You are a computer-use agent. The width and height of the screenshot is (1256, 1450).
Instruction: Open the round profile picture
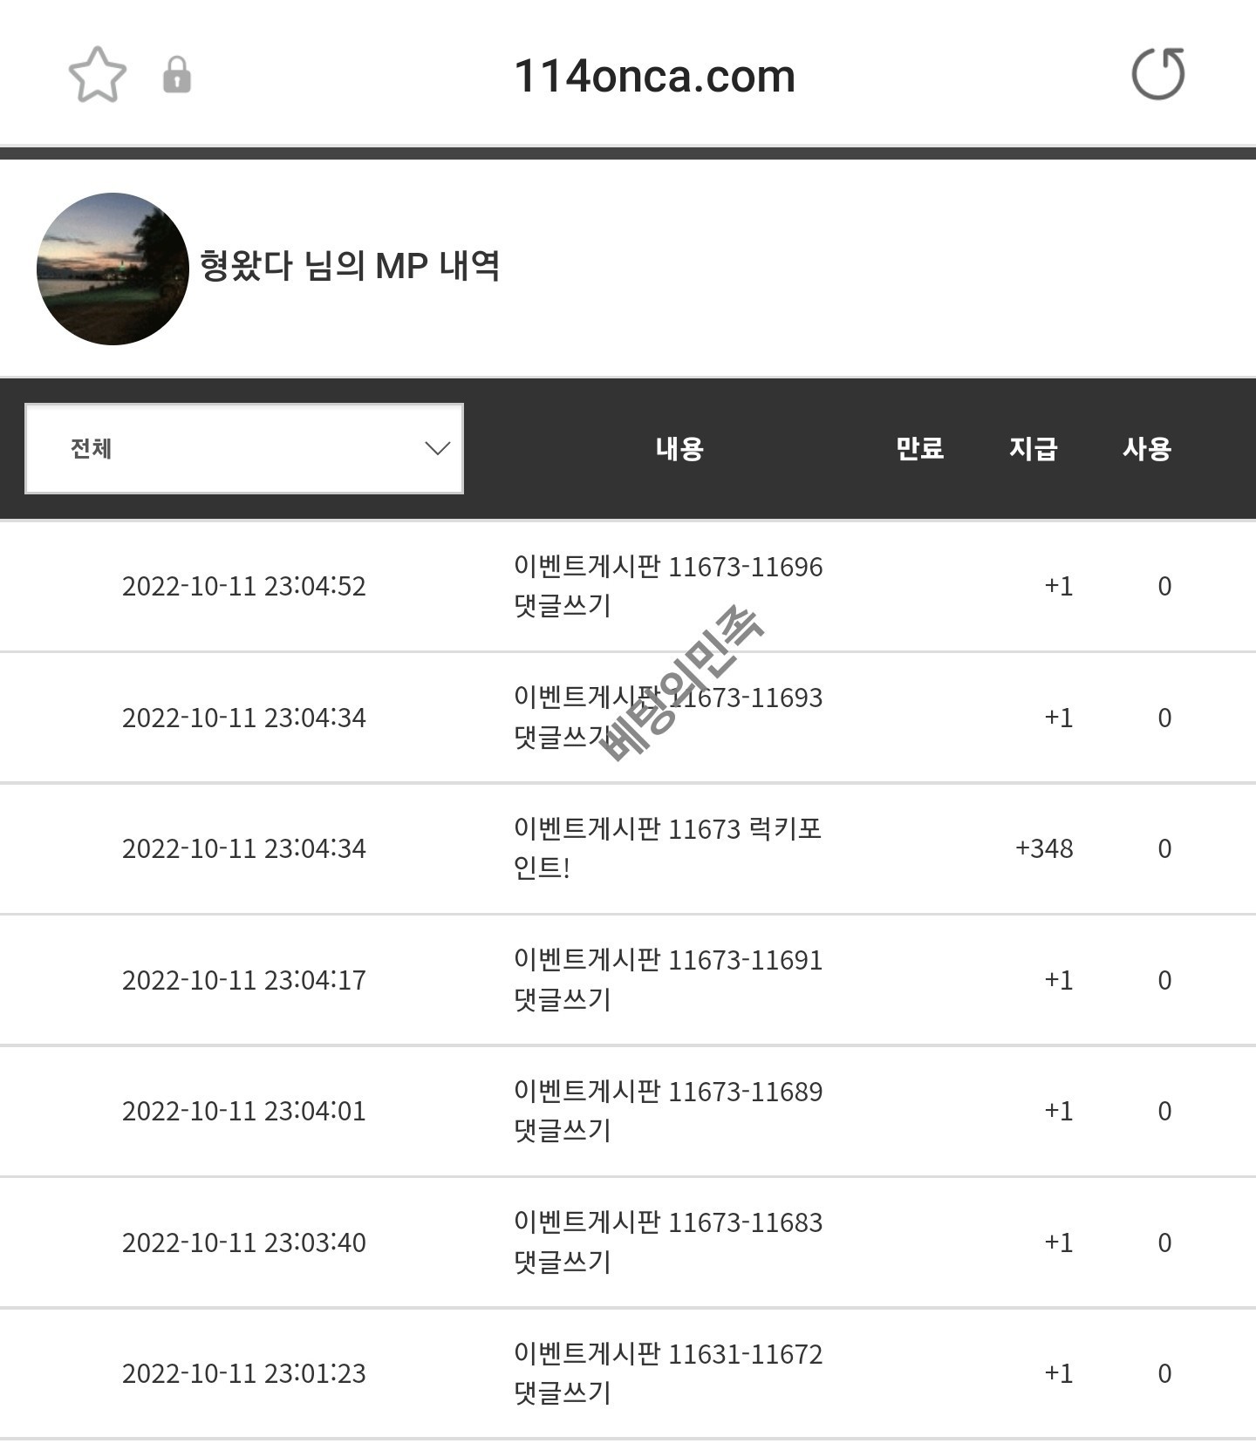point(113,269)
